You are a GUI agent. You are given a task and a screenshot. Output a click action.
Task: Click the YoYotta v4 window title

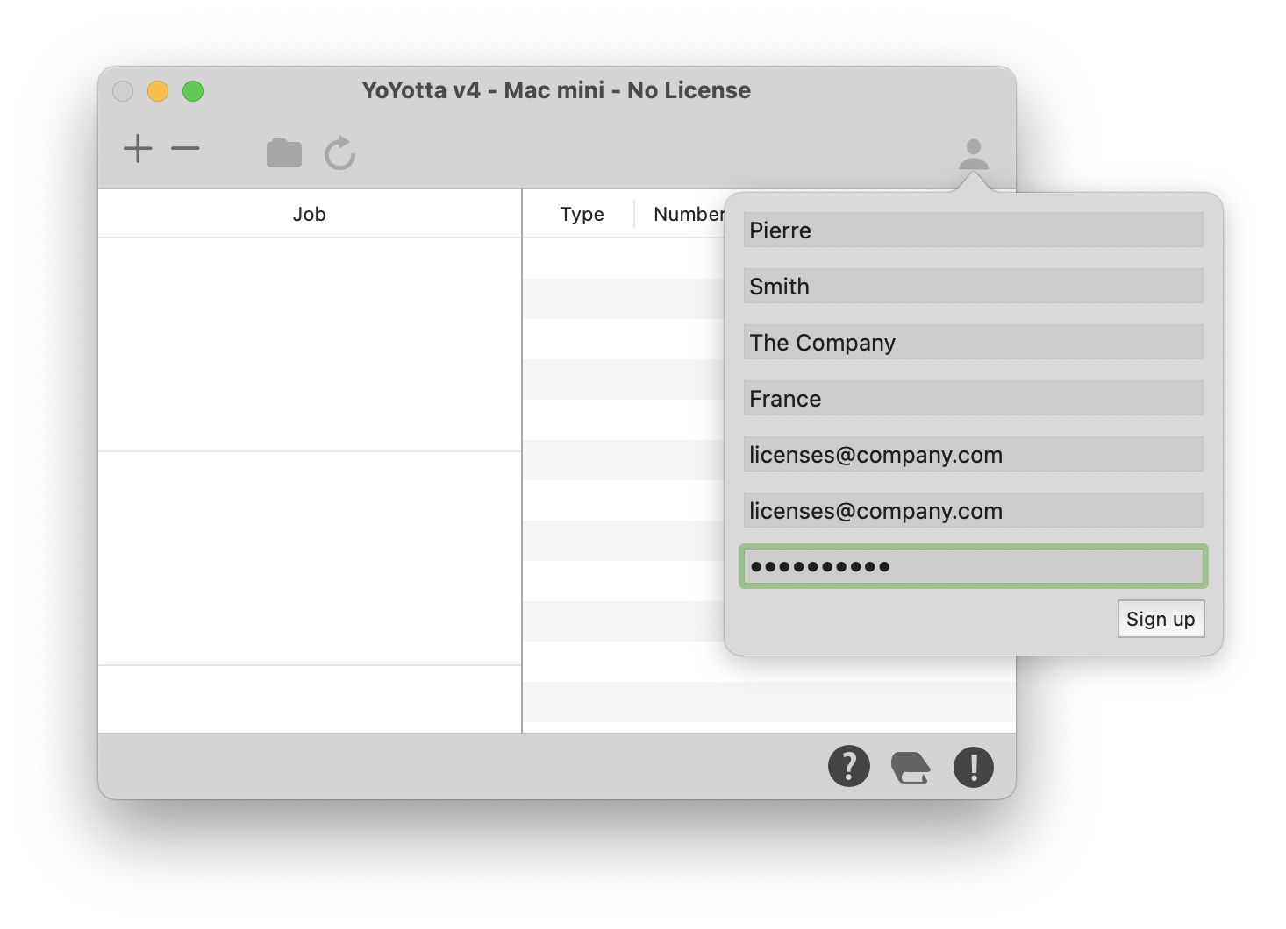[x=556, y=90]
